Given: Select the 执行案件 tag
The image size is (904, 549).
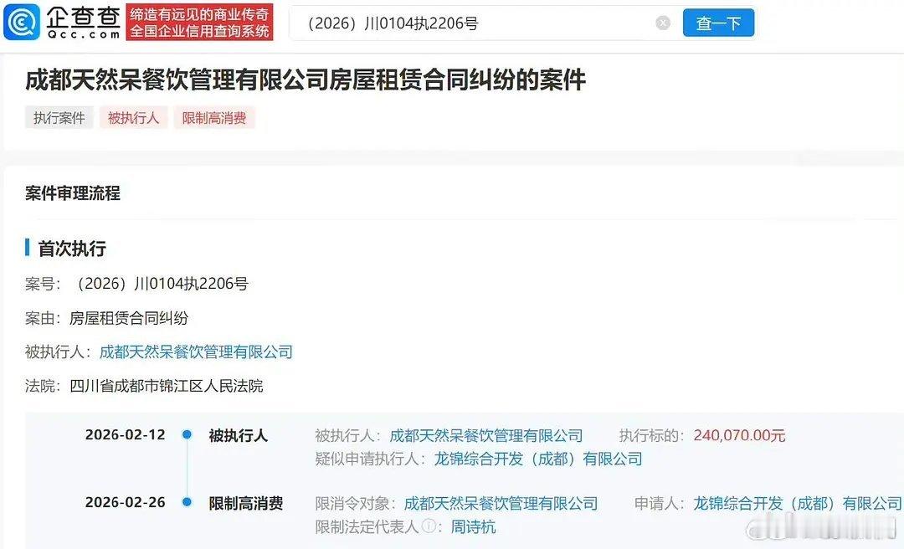Looking at the screenshot, I should [x=59, y=118].
